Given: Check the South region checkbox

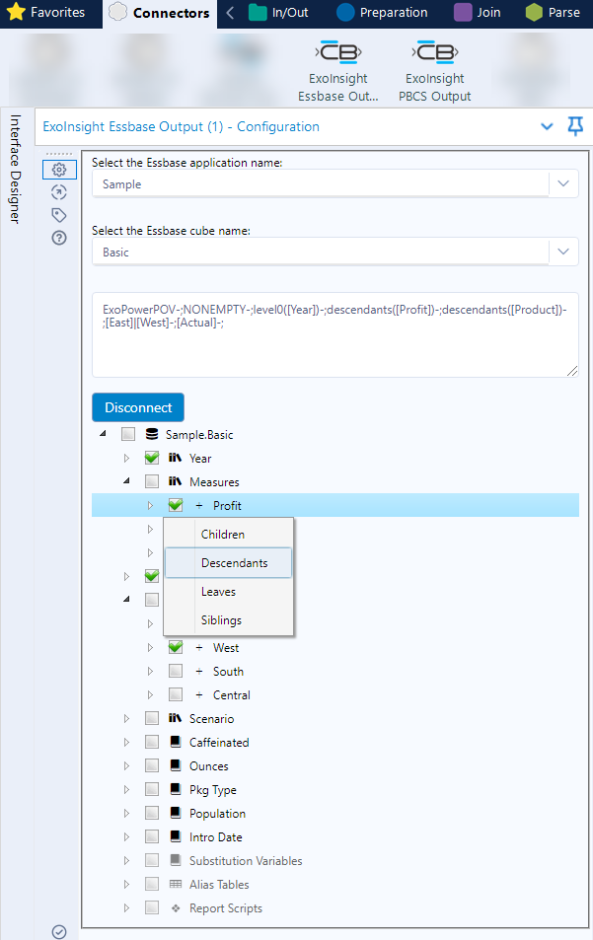Looking at the screenshot, I should [175, 671].
